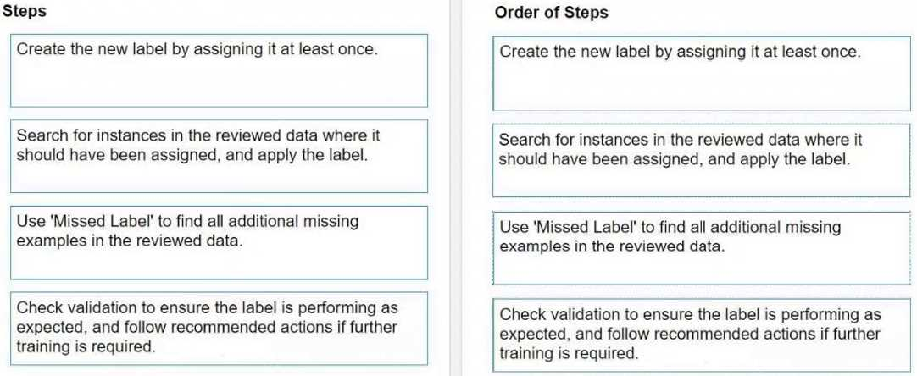Click 'training is required' text in Order of Steps
Screen dimensions: 917x376
point(569,353)
